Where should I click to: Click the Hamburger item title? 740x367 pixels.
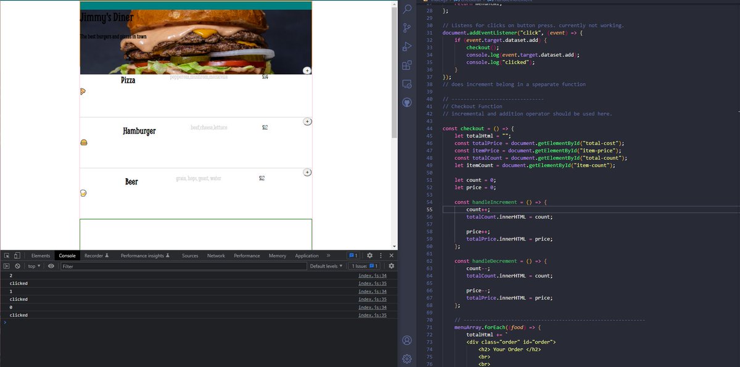click(139, 131)
